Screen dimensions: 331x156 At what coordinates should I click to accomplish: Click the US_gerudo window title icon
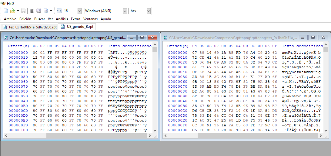coord(6,37)
